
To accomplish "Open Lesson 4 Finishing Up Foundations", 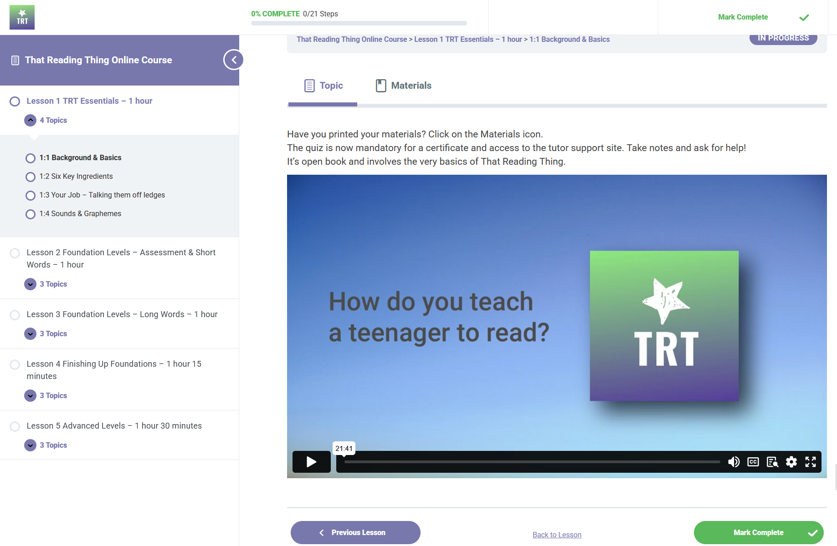I will 114,370.
